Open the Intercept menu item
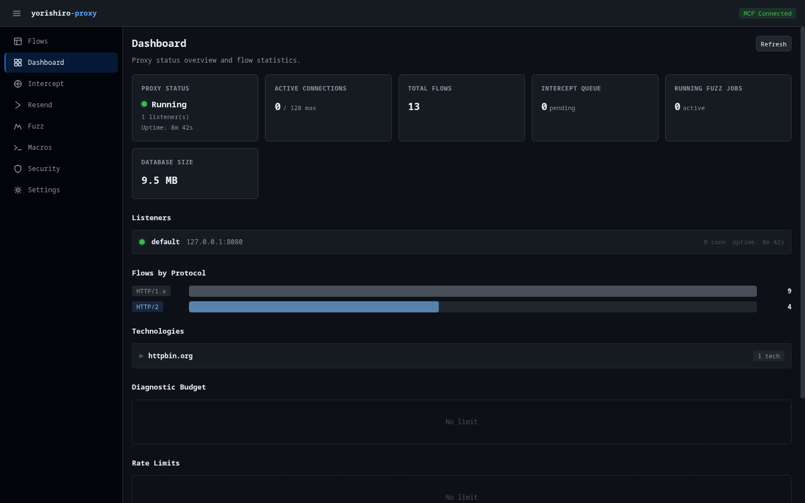805x503 pixels. click(x=46, y=84)
